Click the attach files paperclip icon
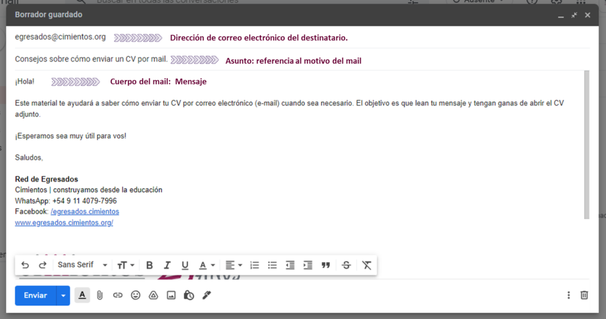 (99, 295)
